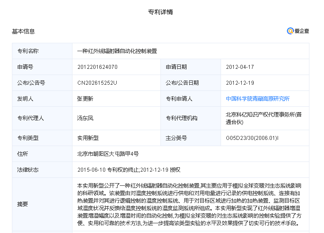This screenshot has height=233, width=324.
Task: Select the 基本信息 section heading
Action: click(x=23, y=31)
